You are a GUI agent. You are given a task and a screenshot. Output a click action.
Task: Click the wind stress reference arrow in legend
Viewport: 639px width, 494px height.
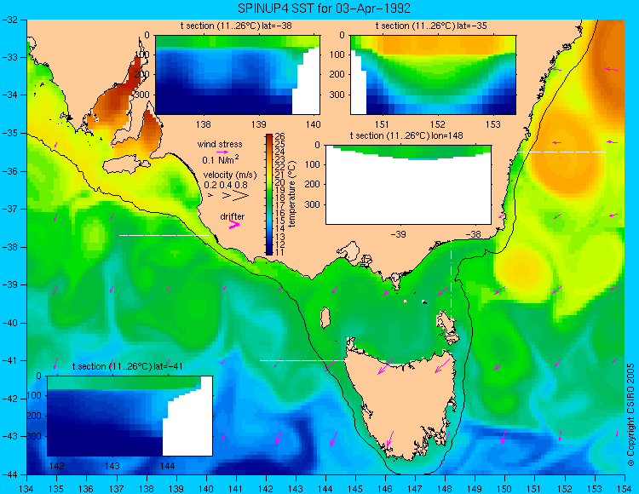(x=222, y=152)
